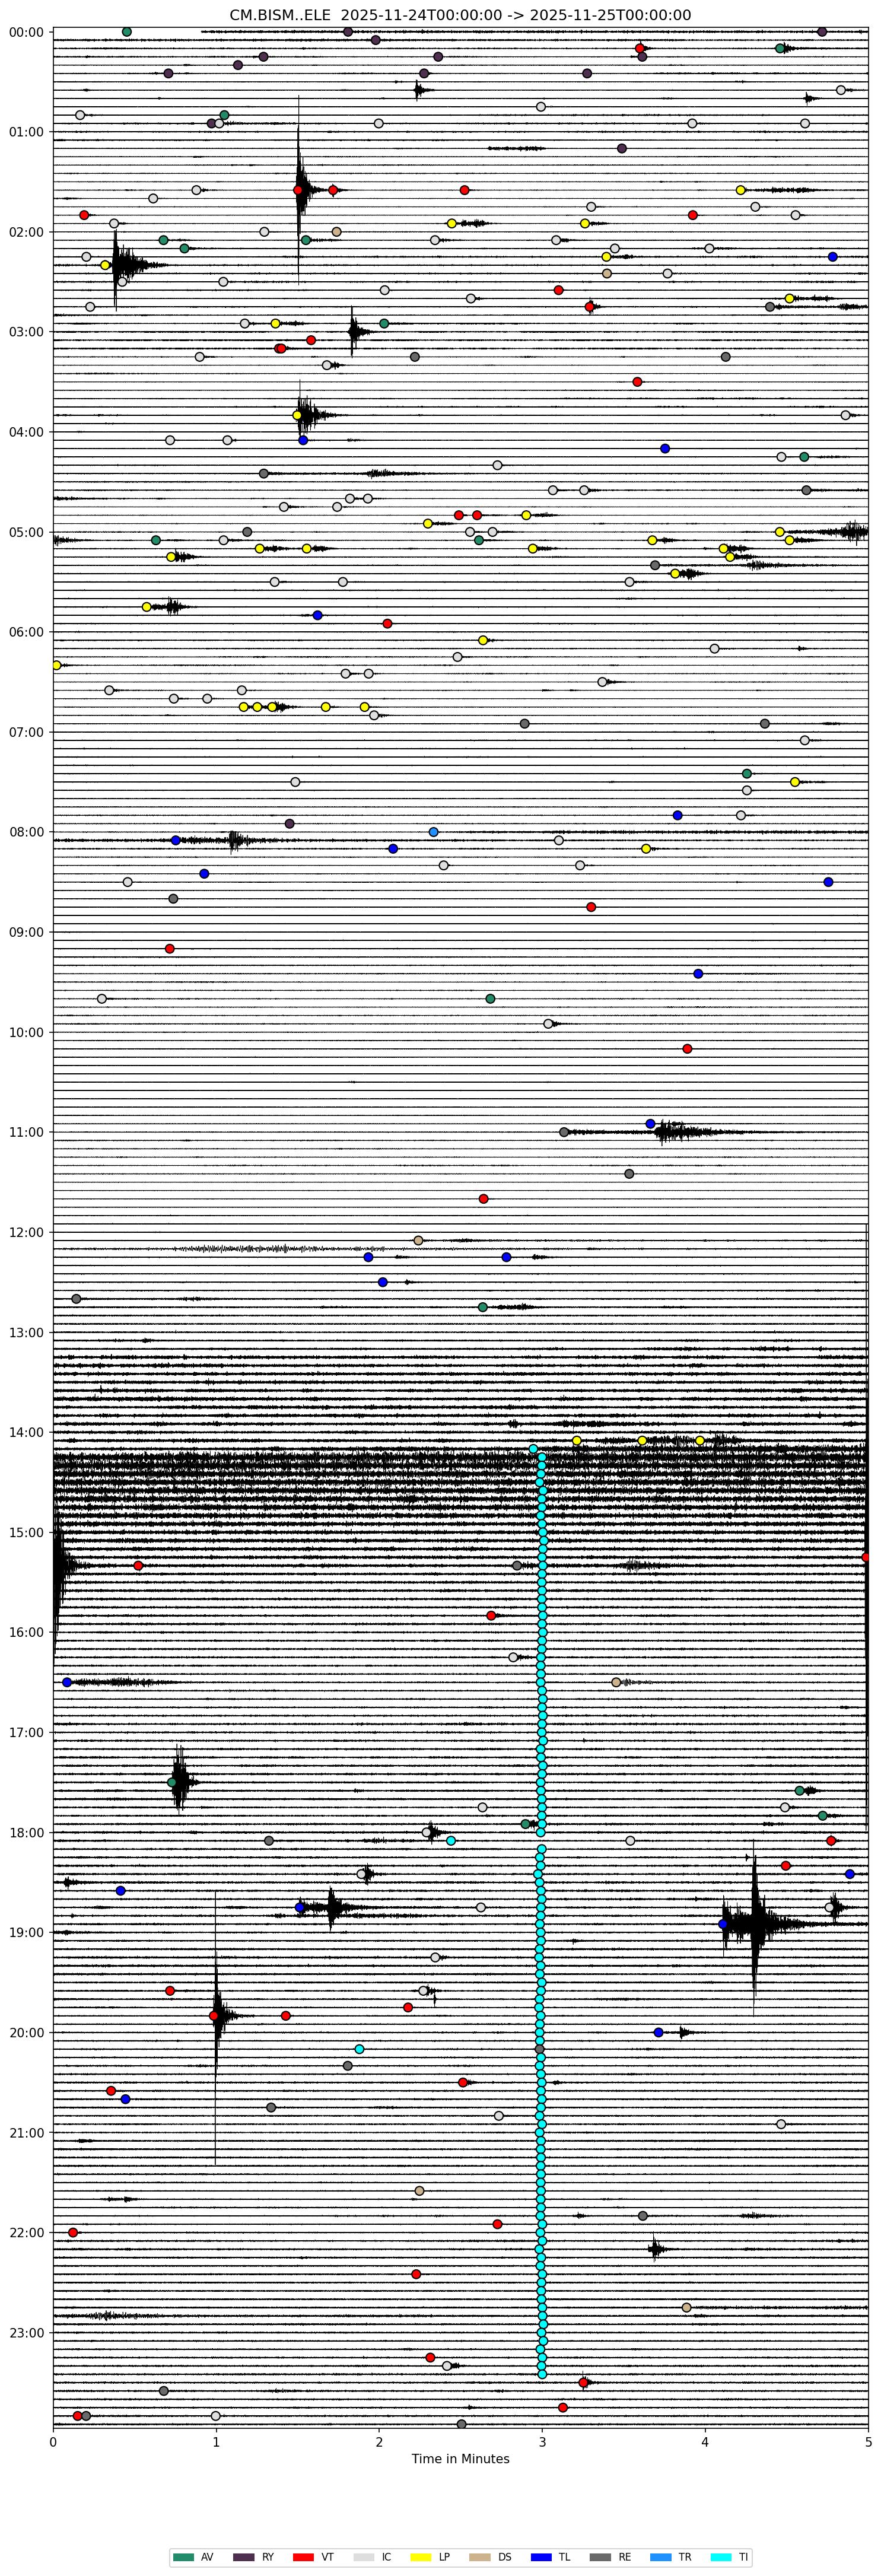Click the x-axis tick label 5
Image resolution: width=881 pixels, height=2576 pixels.
(868, 2442)
